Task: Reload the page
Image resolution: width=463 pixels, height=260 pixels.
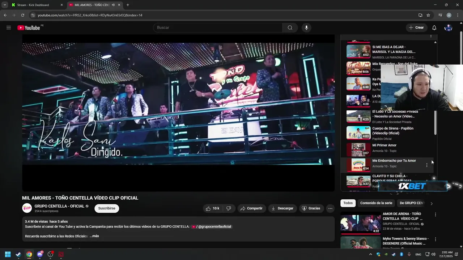Action: pos(22,15)
